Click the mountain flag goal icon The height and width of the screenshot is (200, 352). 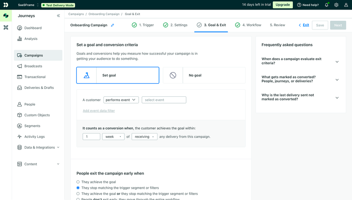pyautogui.click(x=86, y=75)
